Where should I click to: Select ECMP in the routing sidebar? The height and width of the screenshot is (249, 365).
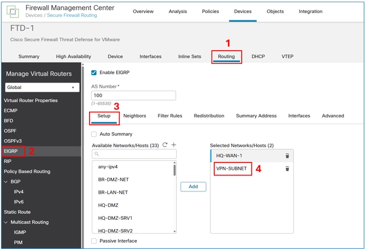point(10,111)
